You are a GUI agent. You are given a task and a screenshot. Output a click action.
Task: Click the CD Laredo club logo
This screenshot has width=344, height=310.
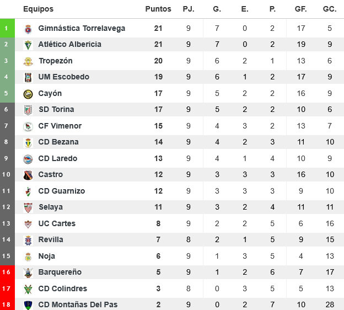click(x=28, y=159)
